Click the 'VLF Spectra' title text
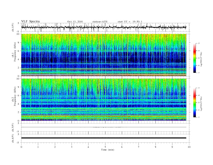 pos(30,21)
